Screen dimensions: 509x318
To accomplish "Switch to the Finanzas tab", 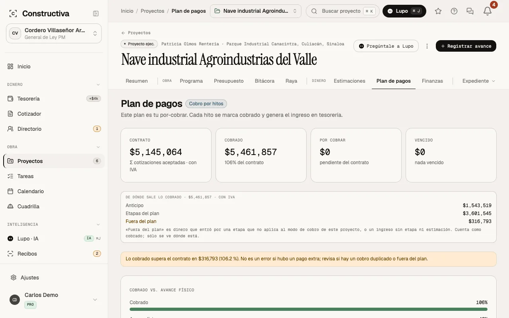I will point(432,81).
